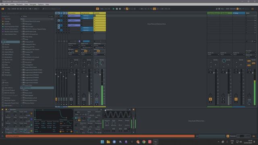Launch first Audio clip in Percussion track
258x145 pixels.
click(69, 16)
